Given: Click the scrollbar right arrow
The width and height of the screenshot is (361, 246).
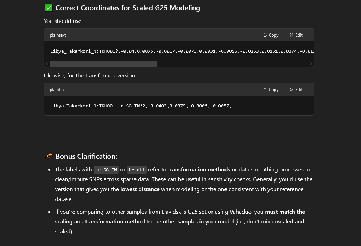Looking at the screenshot, I should click(311, 64).
